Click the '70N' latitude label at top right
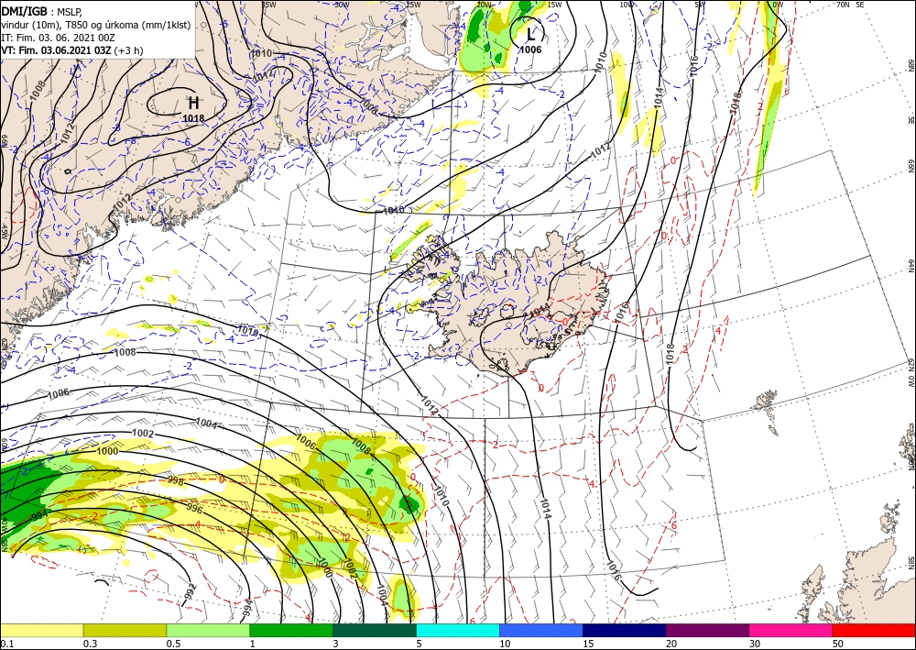The width and height of the screenshot is (916, 650). pos(842,4)
